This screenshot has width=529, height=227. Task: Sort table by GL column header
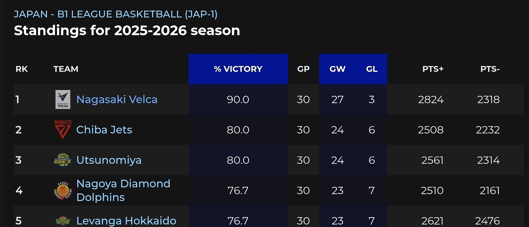point(372,69)
